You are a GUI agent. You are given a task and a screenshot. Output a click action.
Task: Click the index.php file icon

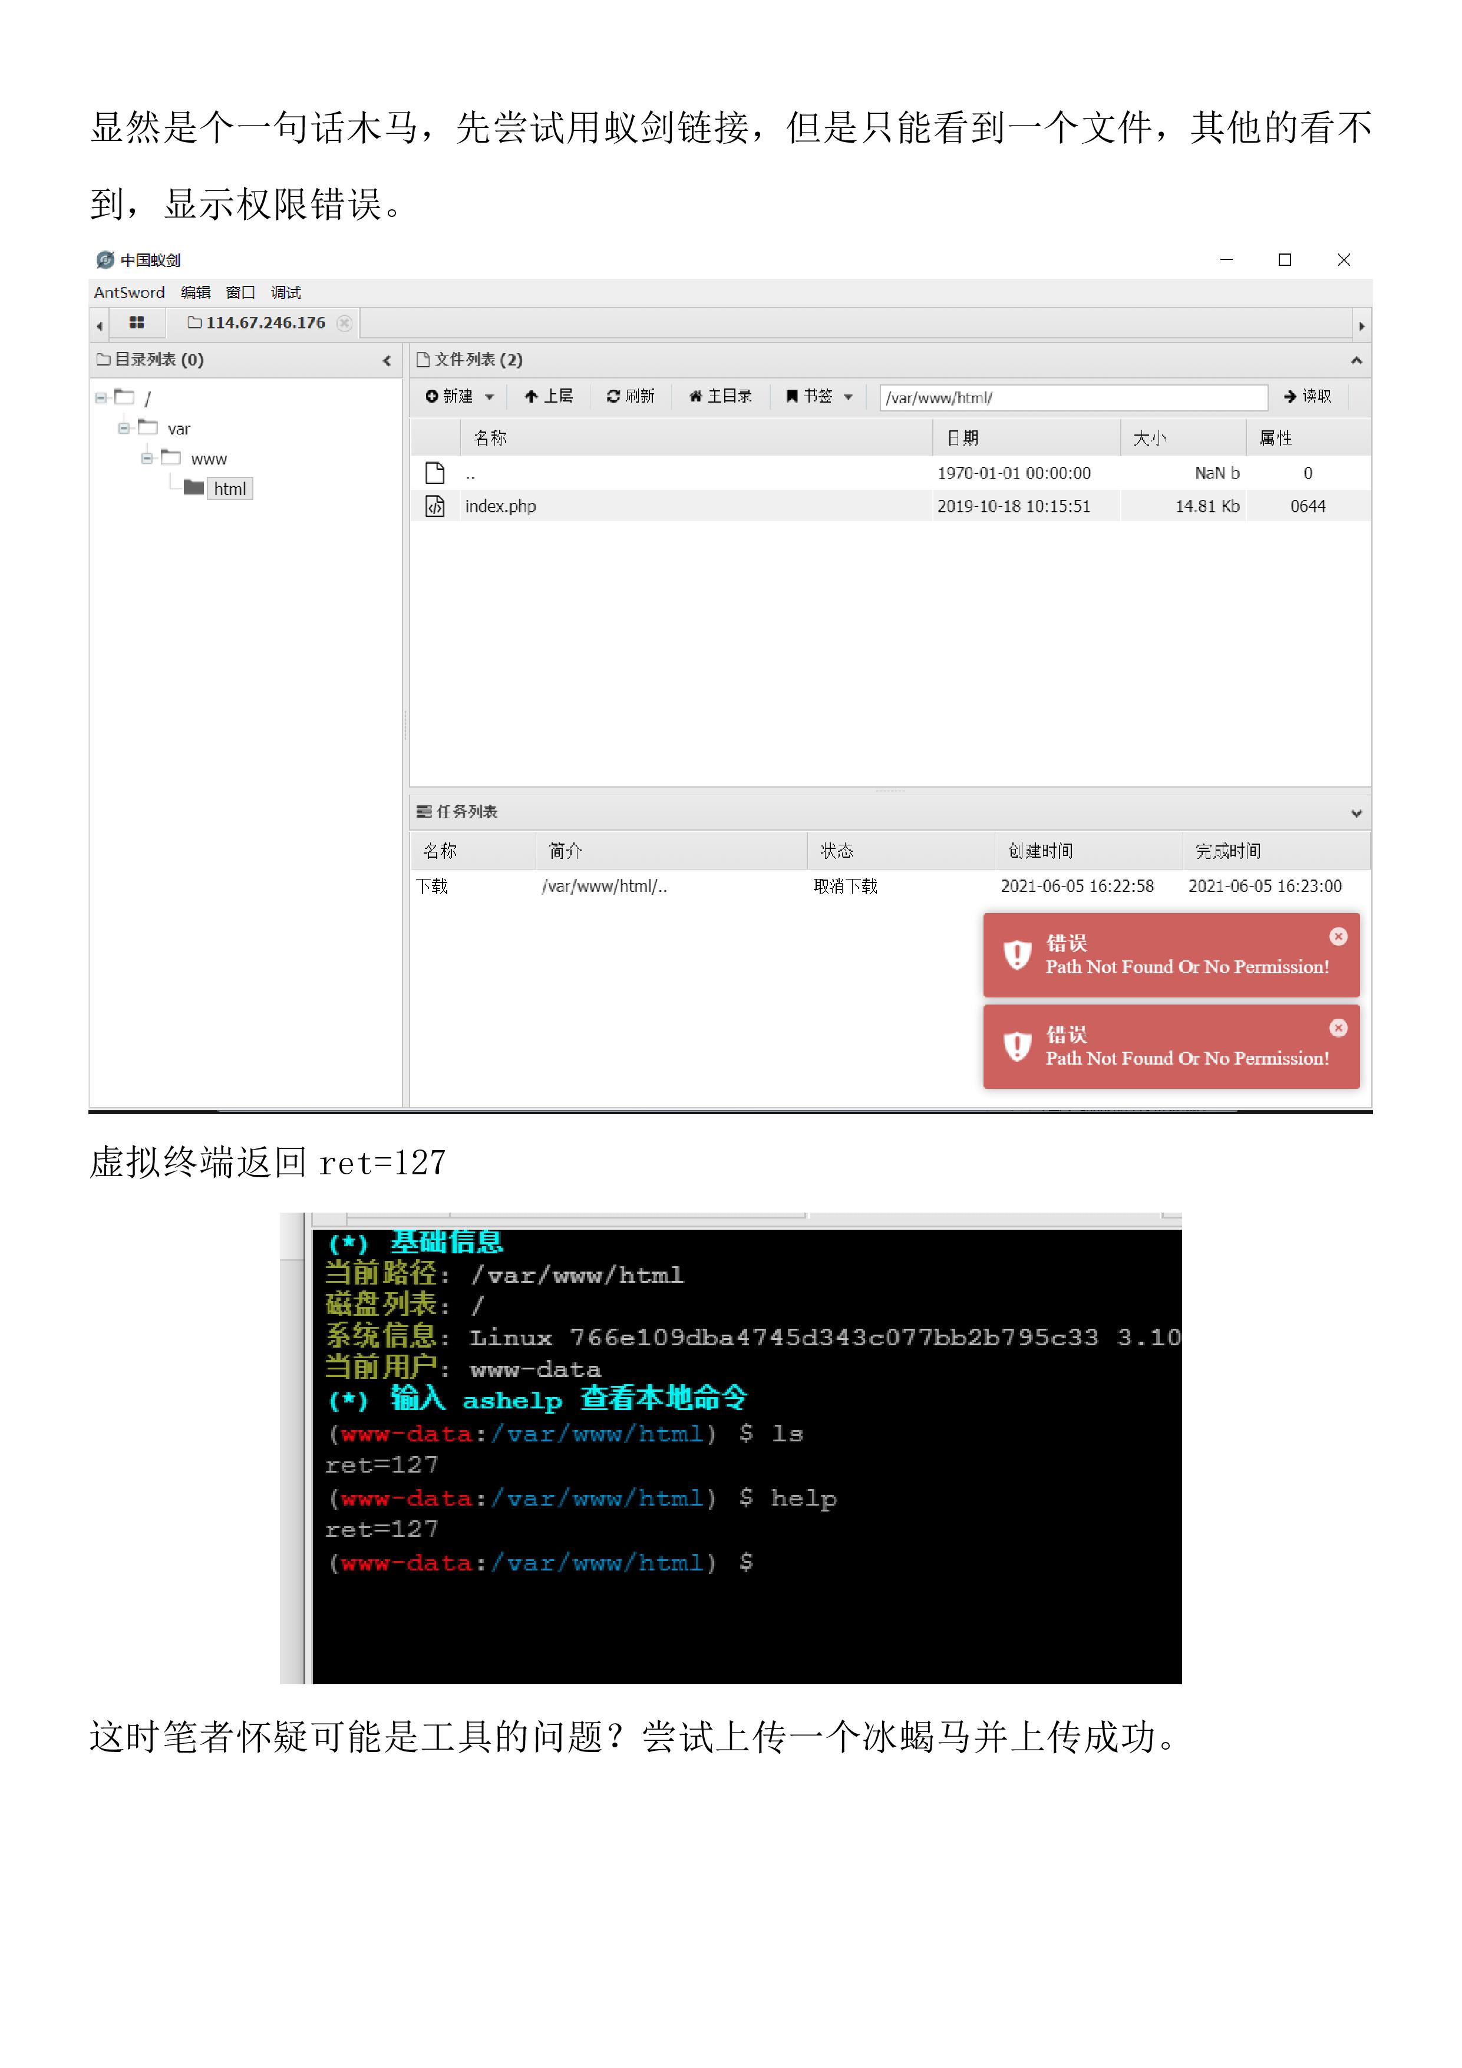point(435,506)
